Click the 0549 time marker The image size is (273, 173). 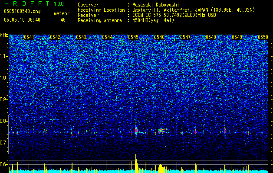click(x=237, y=37)
